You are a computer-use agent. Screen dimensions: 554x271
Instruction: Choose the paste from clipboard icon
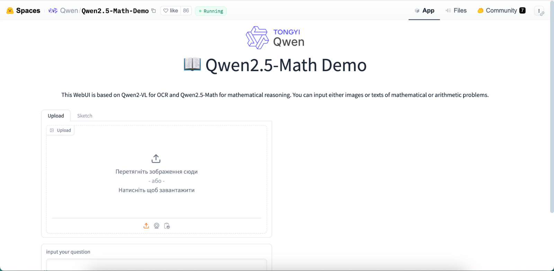pyautogui.click(x=167, y=226)
